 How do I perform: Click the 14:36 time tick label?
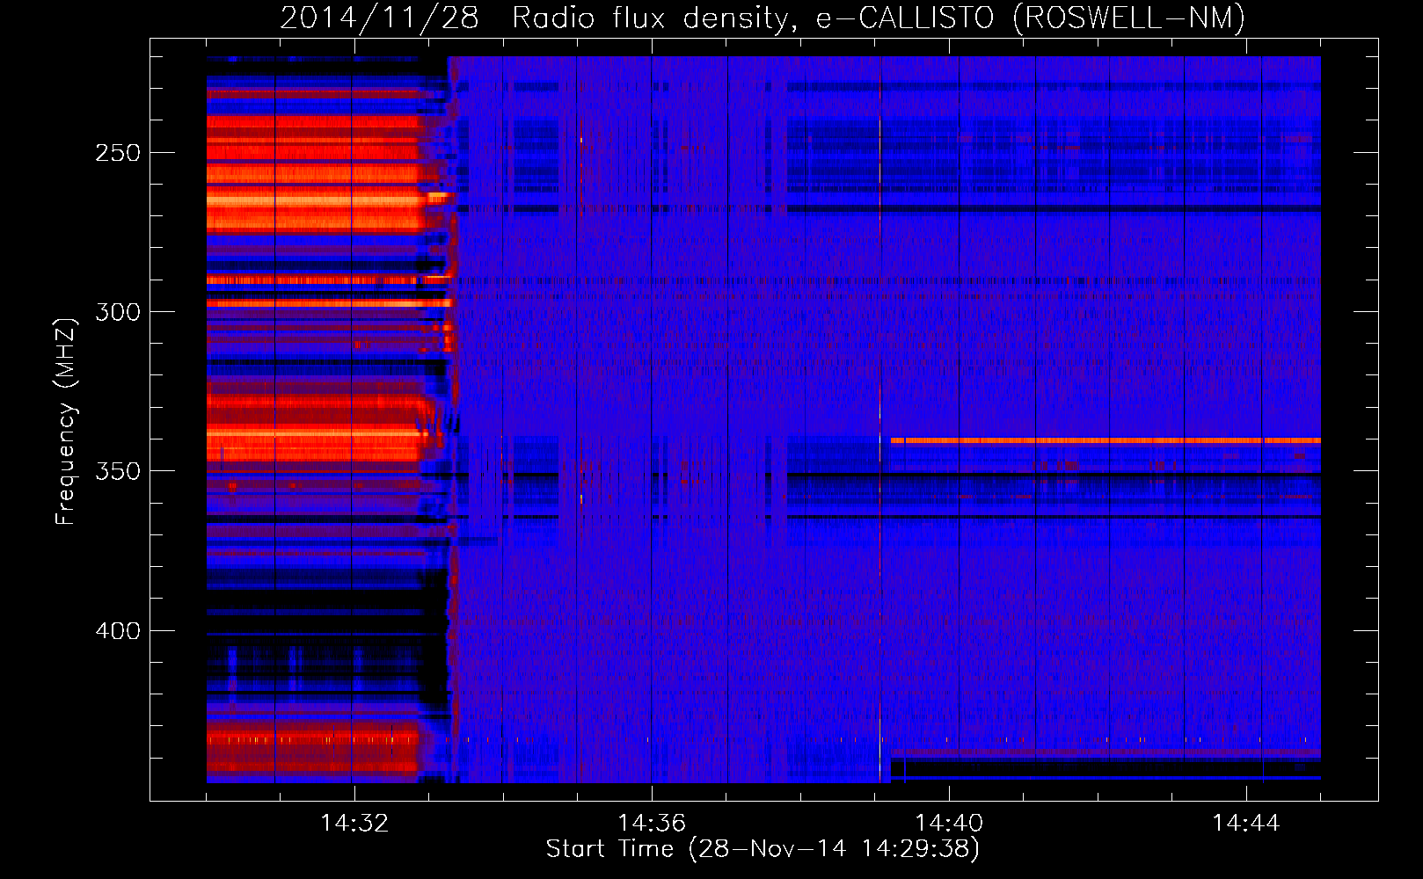click(x=652, y=823)
